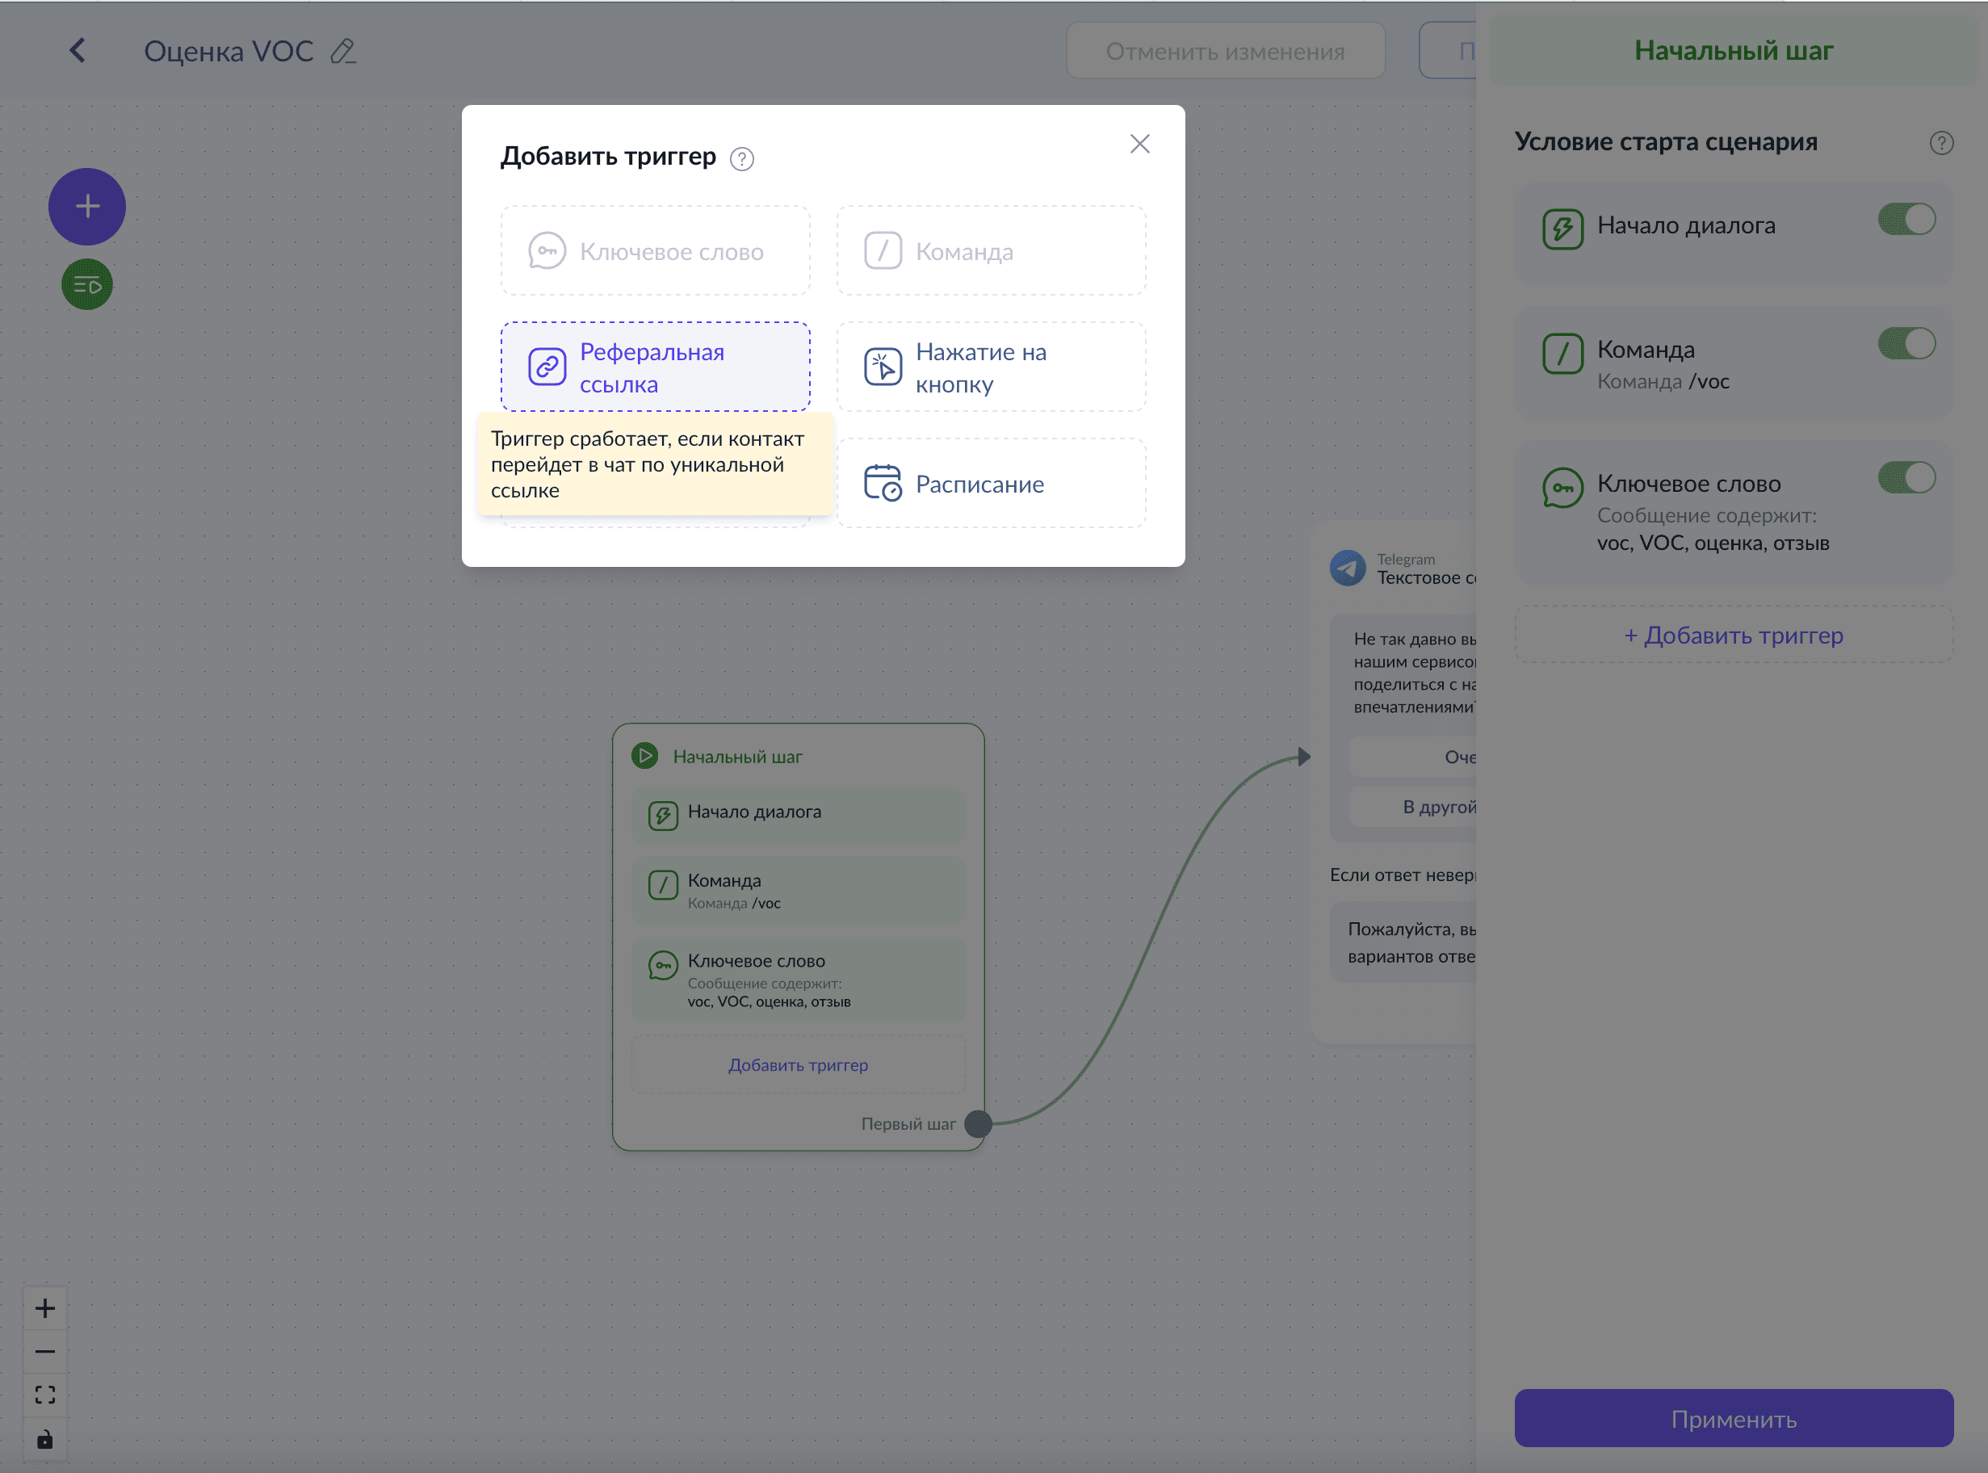Click the close X button on trigger dialog
The height and width of the screenshot is (1473, 1988).
click(x=1140, y=144)
